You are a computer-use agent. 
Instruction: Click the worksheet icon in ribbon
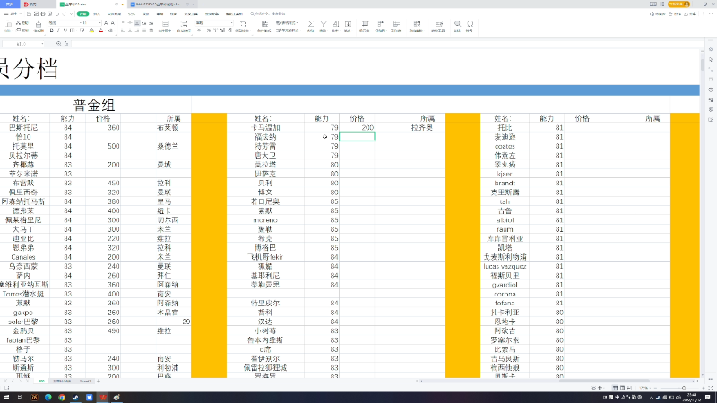pyautogui.click(x=396, y=26)
